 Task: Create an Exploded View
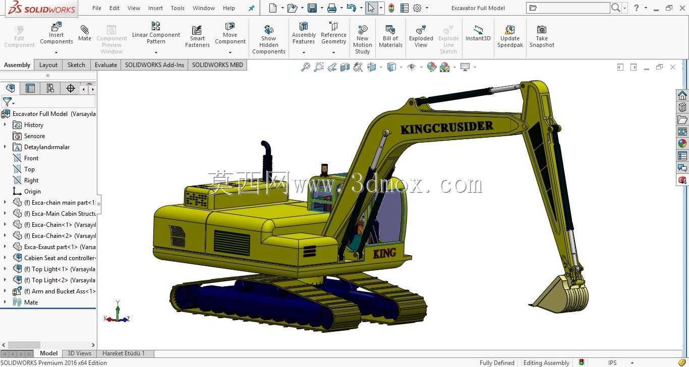click(421, 36)
